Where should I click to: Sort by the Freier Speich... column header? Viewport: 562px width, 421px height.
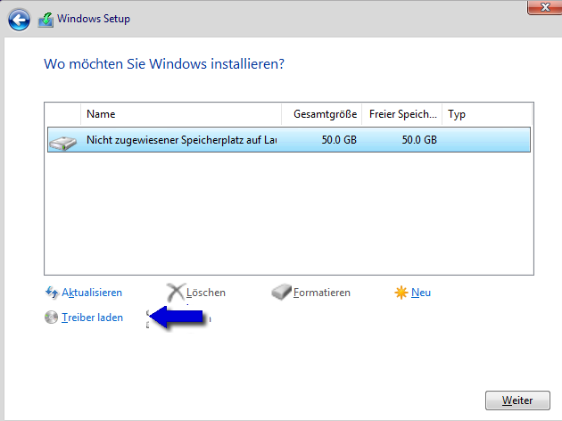[402, 114]
